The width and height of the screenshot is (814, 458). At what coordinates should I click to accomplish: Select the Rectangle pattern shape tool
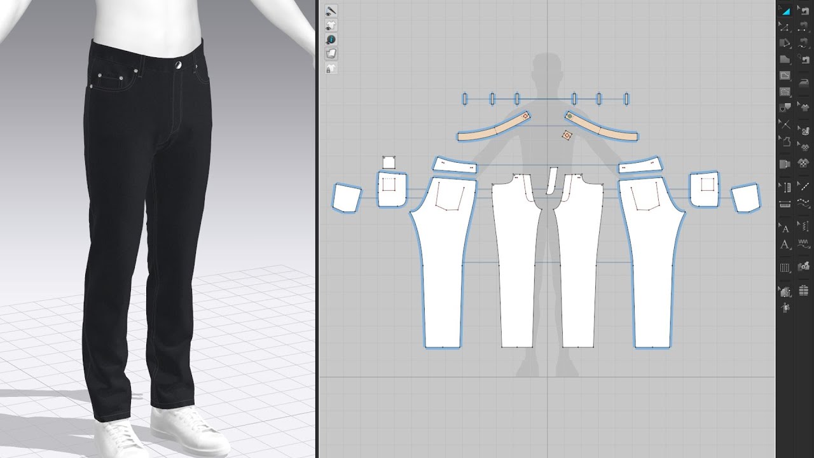(x=785, y=59)
